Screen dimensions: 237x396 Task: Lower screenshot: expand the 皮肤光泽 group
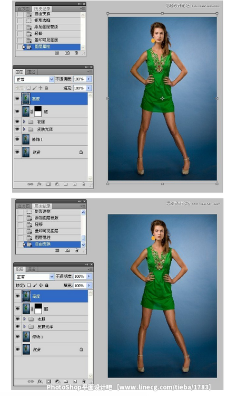tap(24, 326)
